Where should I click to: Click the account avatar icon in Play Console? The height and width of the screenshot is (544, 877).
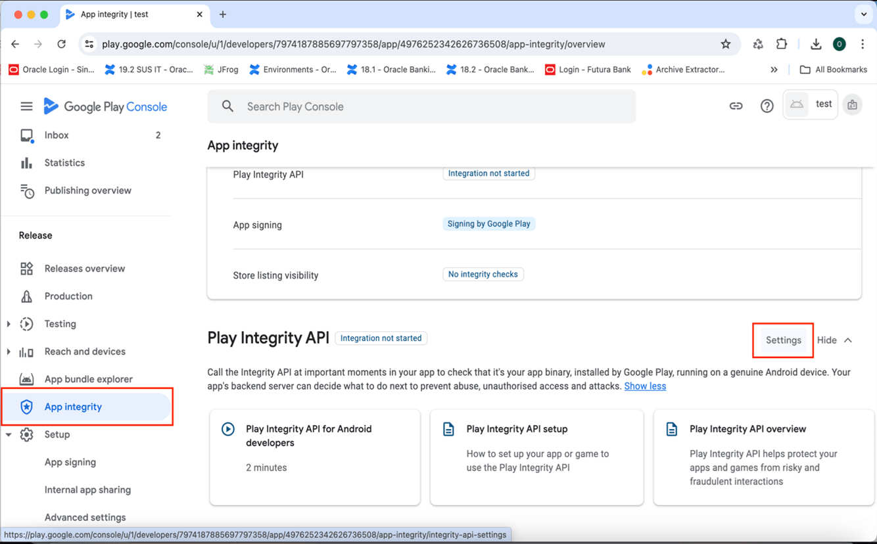852,104
